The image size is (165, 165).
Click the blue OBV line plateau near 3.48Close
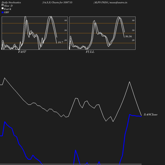tap(136, 115)
